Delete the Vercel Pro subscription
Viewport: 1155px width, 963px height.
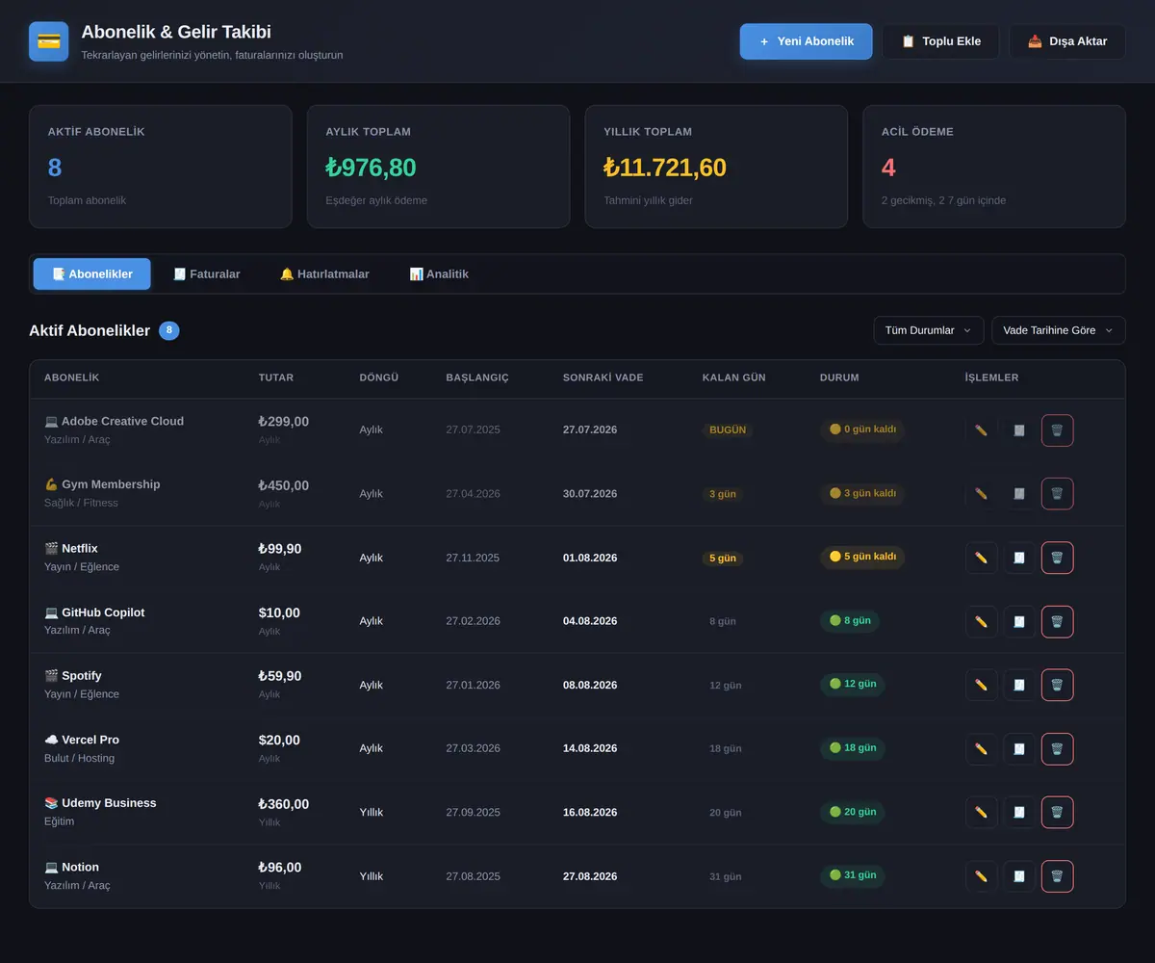coord(1057,748)
